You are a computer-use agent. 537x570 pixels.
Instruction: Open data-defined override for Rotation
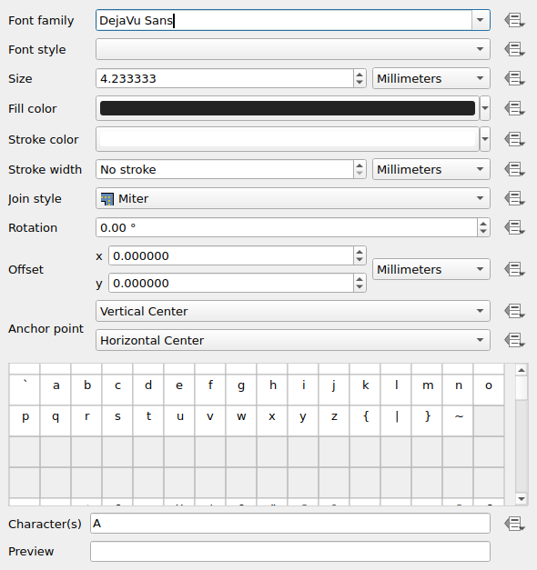click(514, 227)
